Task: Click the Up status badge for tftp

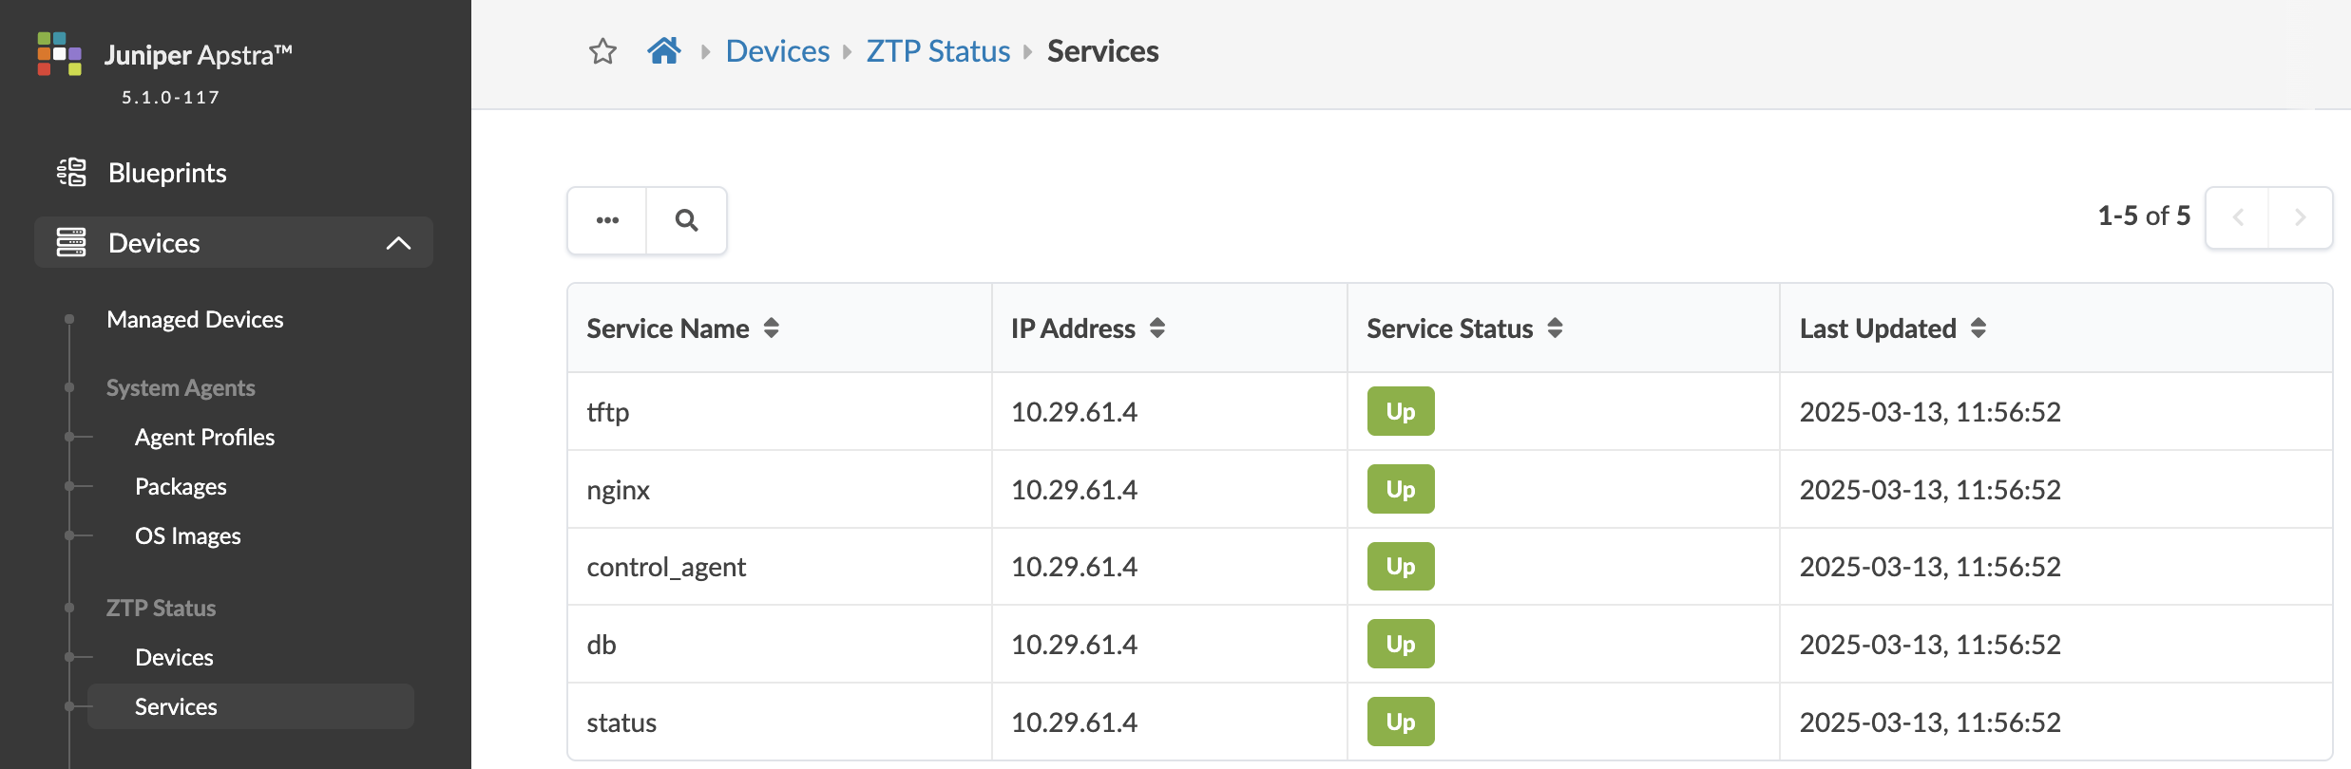Action: pos(1400,411)
